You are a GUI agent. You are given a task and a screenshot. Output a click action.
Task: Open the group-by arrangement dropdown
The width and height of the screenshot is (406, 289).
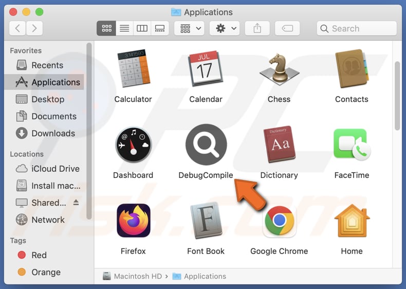189,28
